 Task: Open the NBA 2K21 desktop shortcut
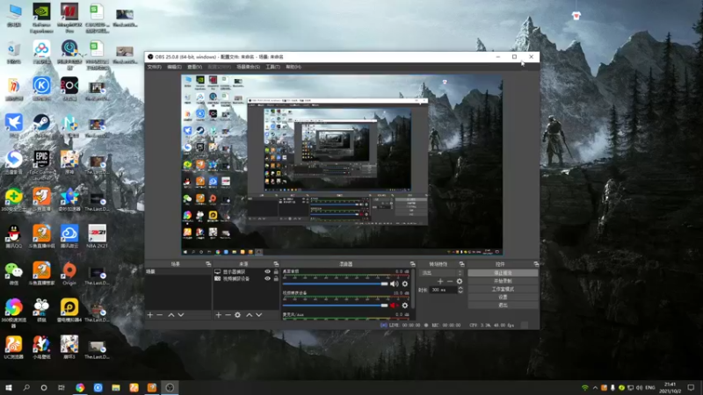97,236
